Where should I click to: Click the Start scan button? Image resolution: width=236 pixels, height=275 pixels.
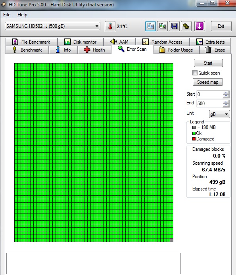click(208, 63)
